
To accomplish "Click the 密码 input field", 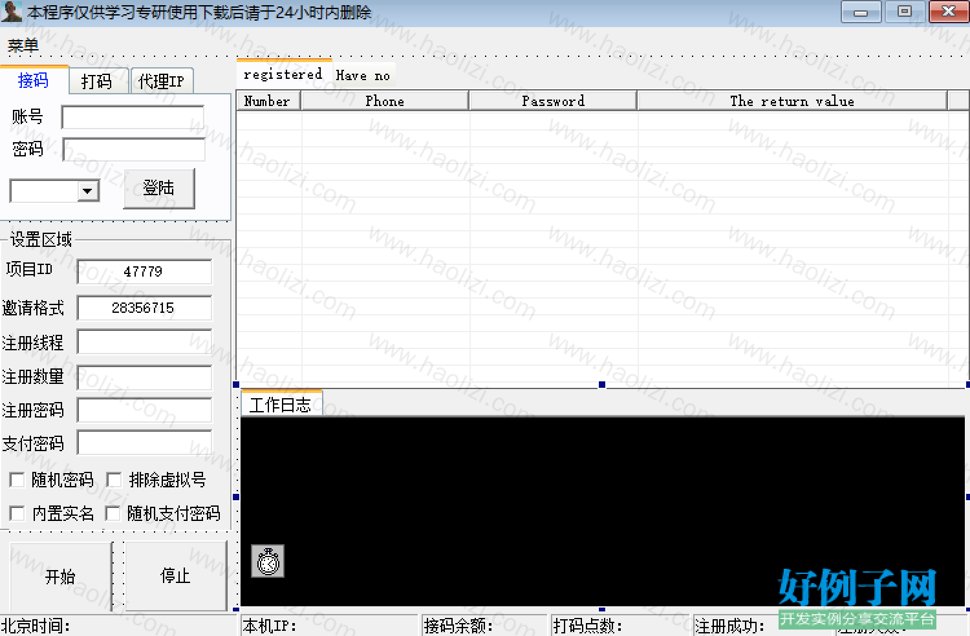I will (x=134, y=149).
